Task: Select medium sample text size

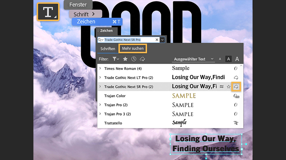Action: click(x=228, y=59)
